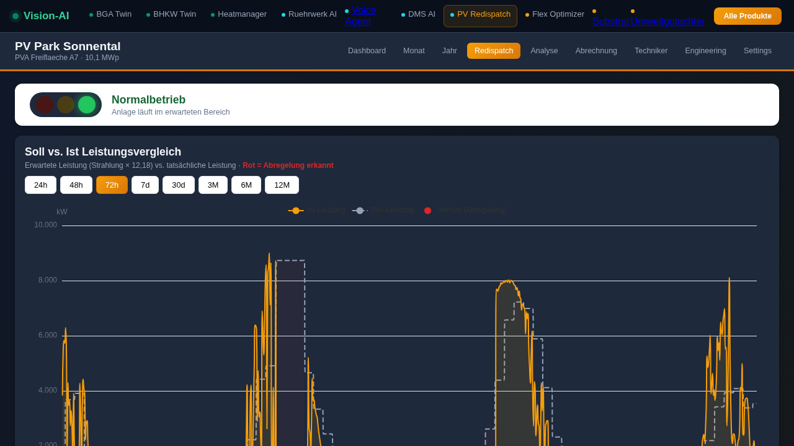Toggle Soll-Leistung series in chart legend
794x446 pixels.
(383, 211)
